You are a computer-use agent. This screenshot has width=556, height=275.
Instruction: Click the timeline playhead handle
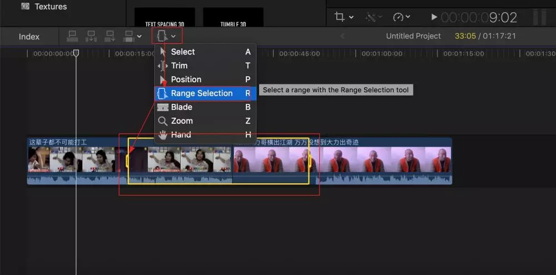coord(76,53)
